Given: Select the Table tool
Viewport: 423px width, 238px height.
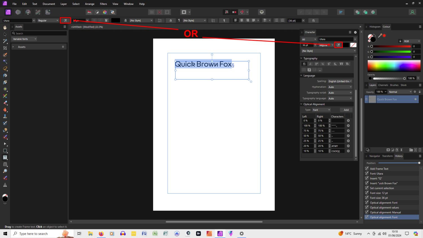Looking at the screenshot, I should click(5, 164).
